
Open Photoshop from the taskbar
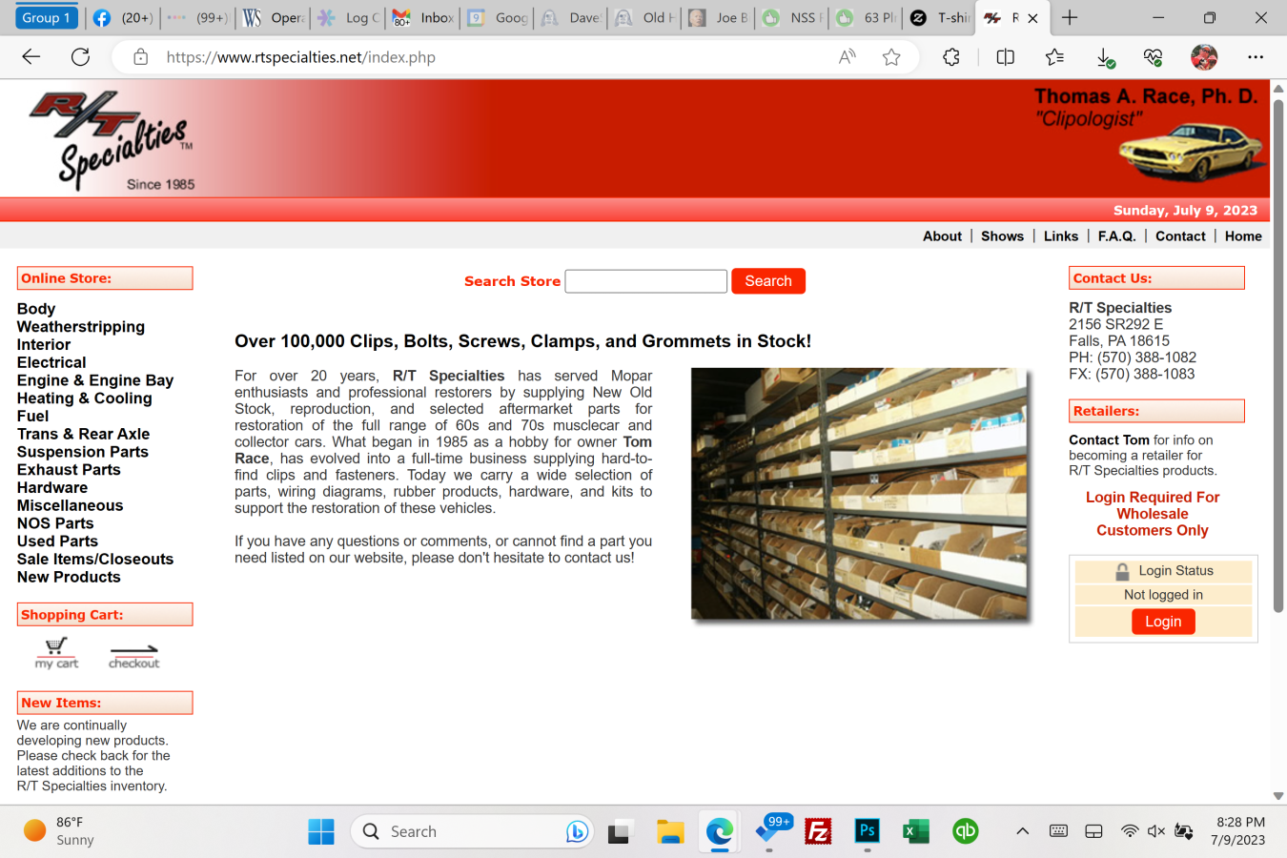(x=867, y=831)
